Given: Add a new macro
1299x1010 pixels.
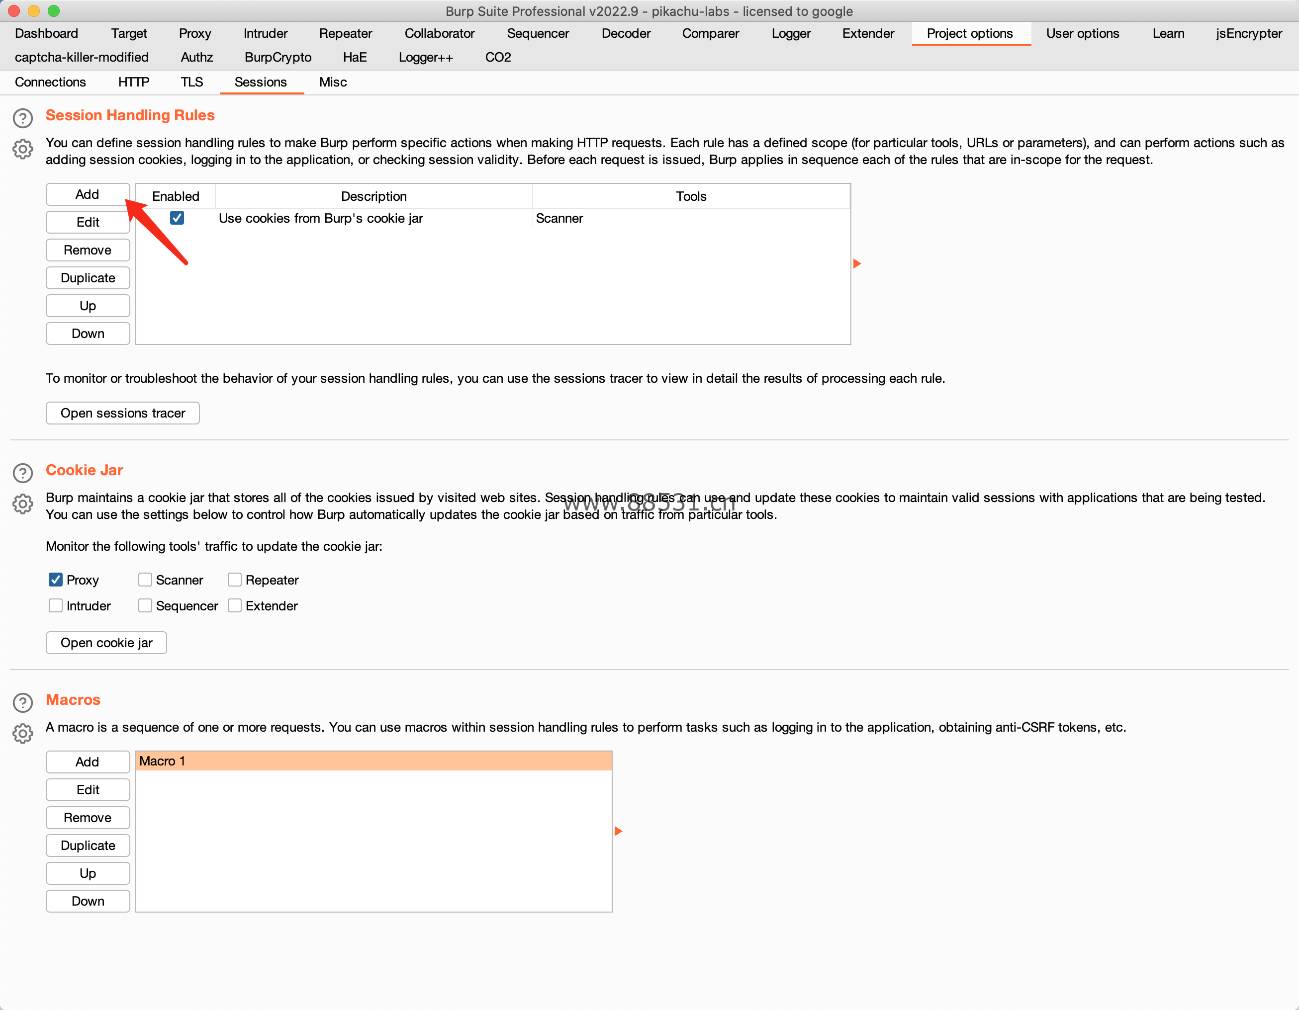Looking at the screenshot, I should pos(88,762).
